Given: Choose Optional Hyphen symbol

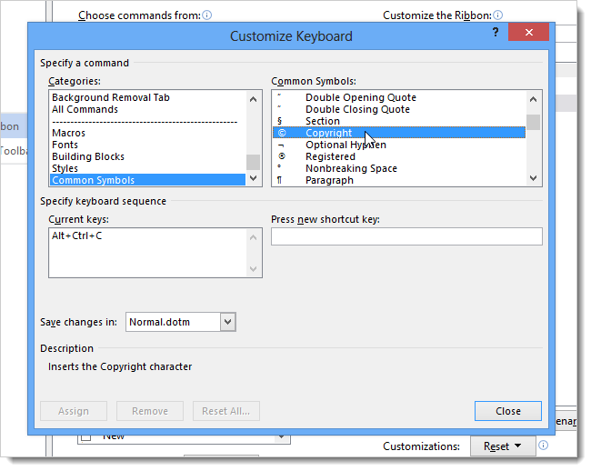Looking at the screenshot, I should (399, 145).
